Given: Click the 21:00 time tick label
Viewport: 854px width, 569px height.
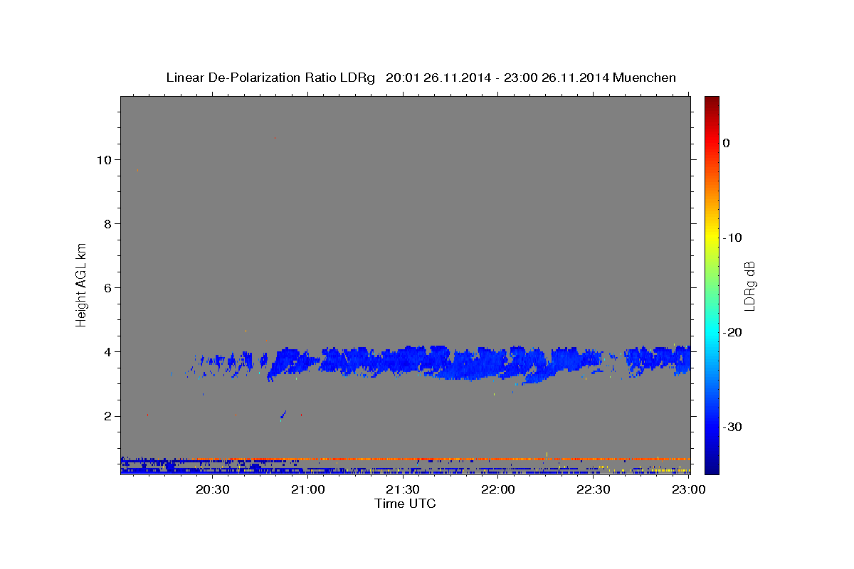Looking at the screenshot, I should click(308, 489).
